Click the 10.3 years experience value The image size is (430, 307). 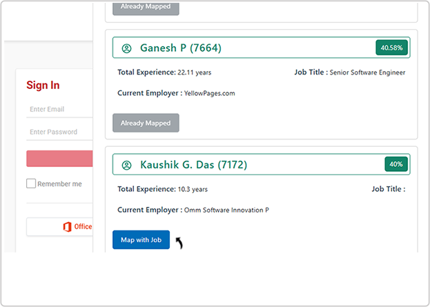click(193, 189)
